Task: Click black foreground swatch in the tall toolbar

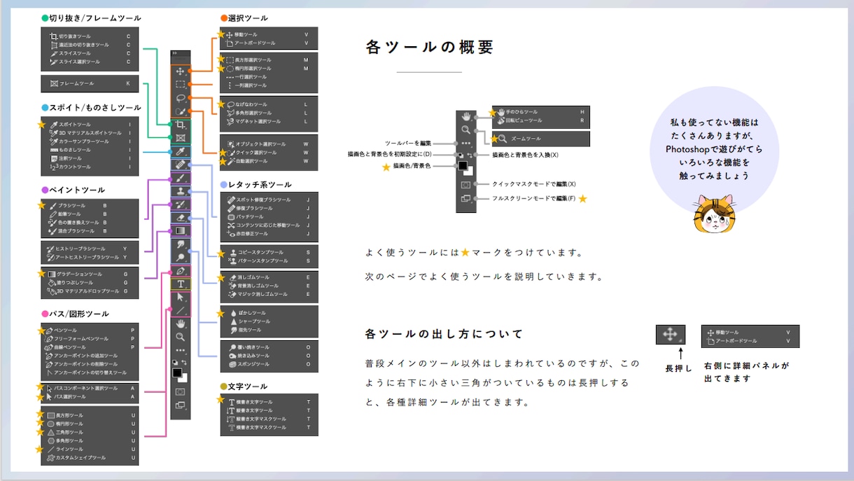Action: pyautogui.click(x=177, y=373)
